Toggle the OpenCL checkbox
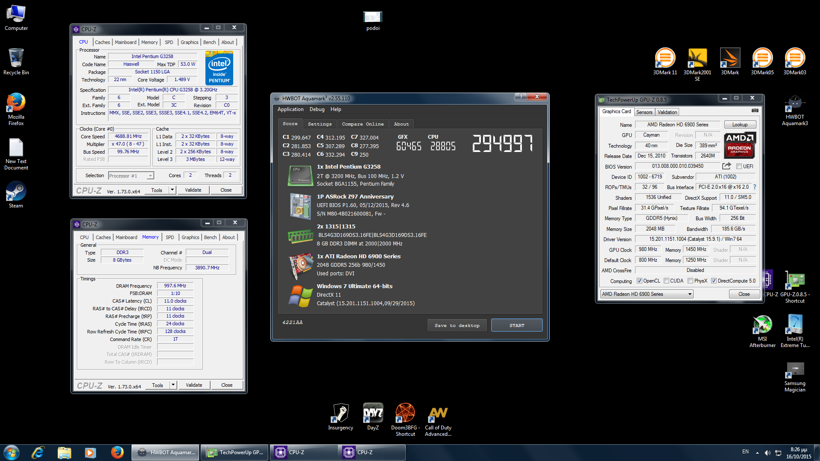The height and width of the screenshot is (461, 820). pos(639,281)
